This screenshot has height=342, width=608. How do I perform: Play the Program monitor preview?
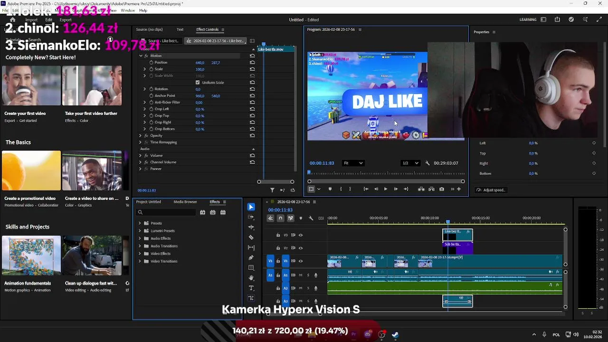[x=385, y=189]
